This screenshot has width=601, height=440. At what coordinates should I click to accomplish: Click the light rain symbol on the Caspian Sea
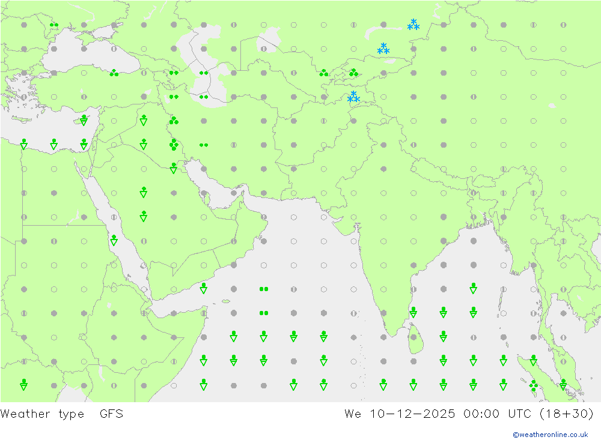(x=204, y=73)
